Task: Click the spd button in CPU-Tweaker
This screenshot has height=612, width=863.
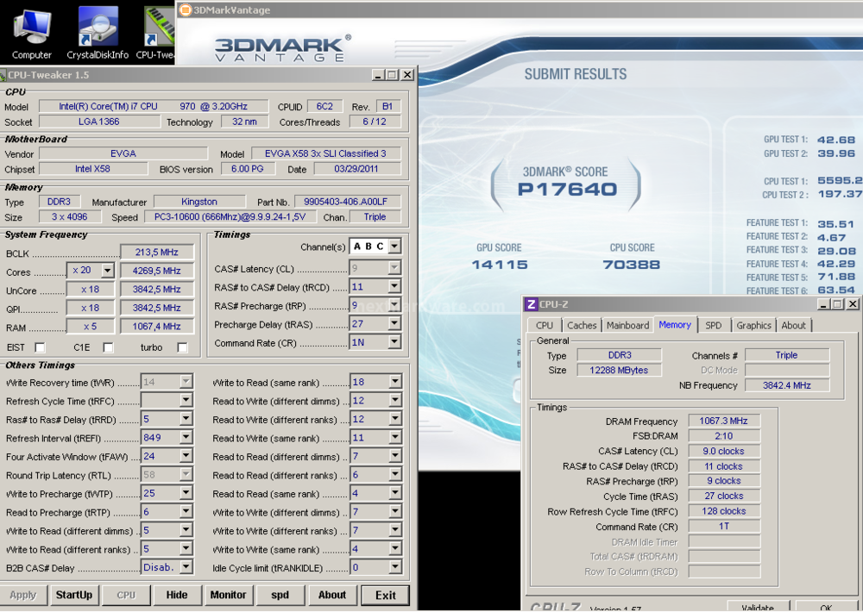Action: pyautogui.click(x=280, y=595)
